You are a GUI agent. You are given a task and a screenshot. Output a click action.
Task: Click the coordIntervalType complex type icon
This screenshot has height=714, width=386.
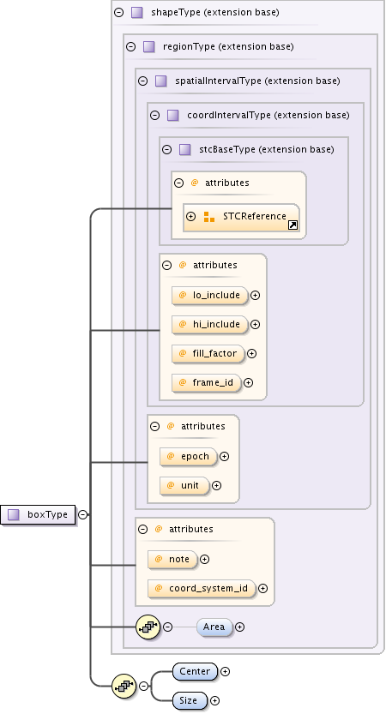tap(172, 115)
